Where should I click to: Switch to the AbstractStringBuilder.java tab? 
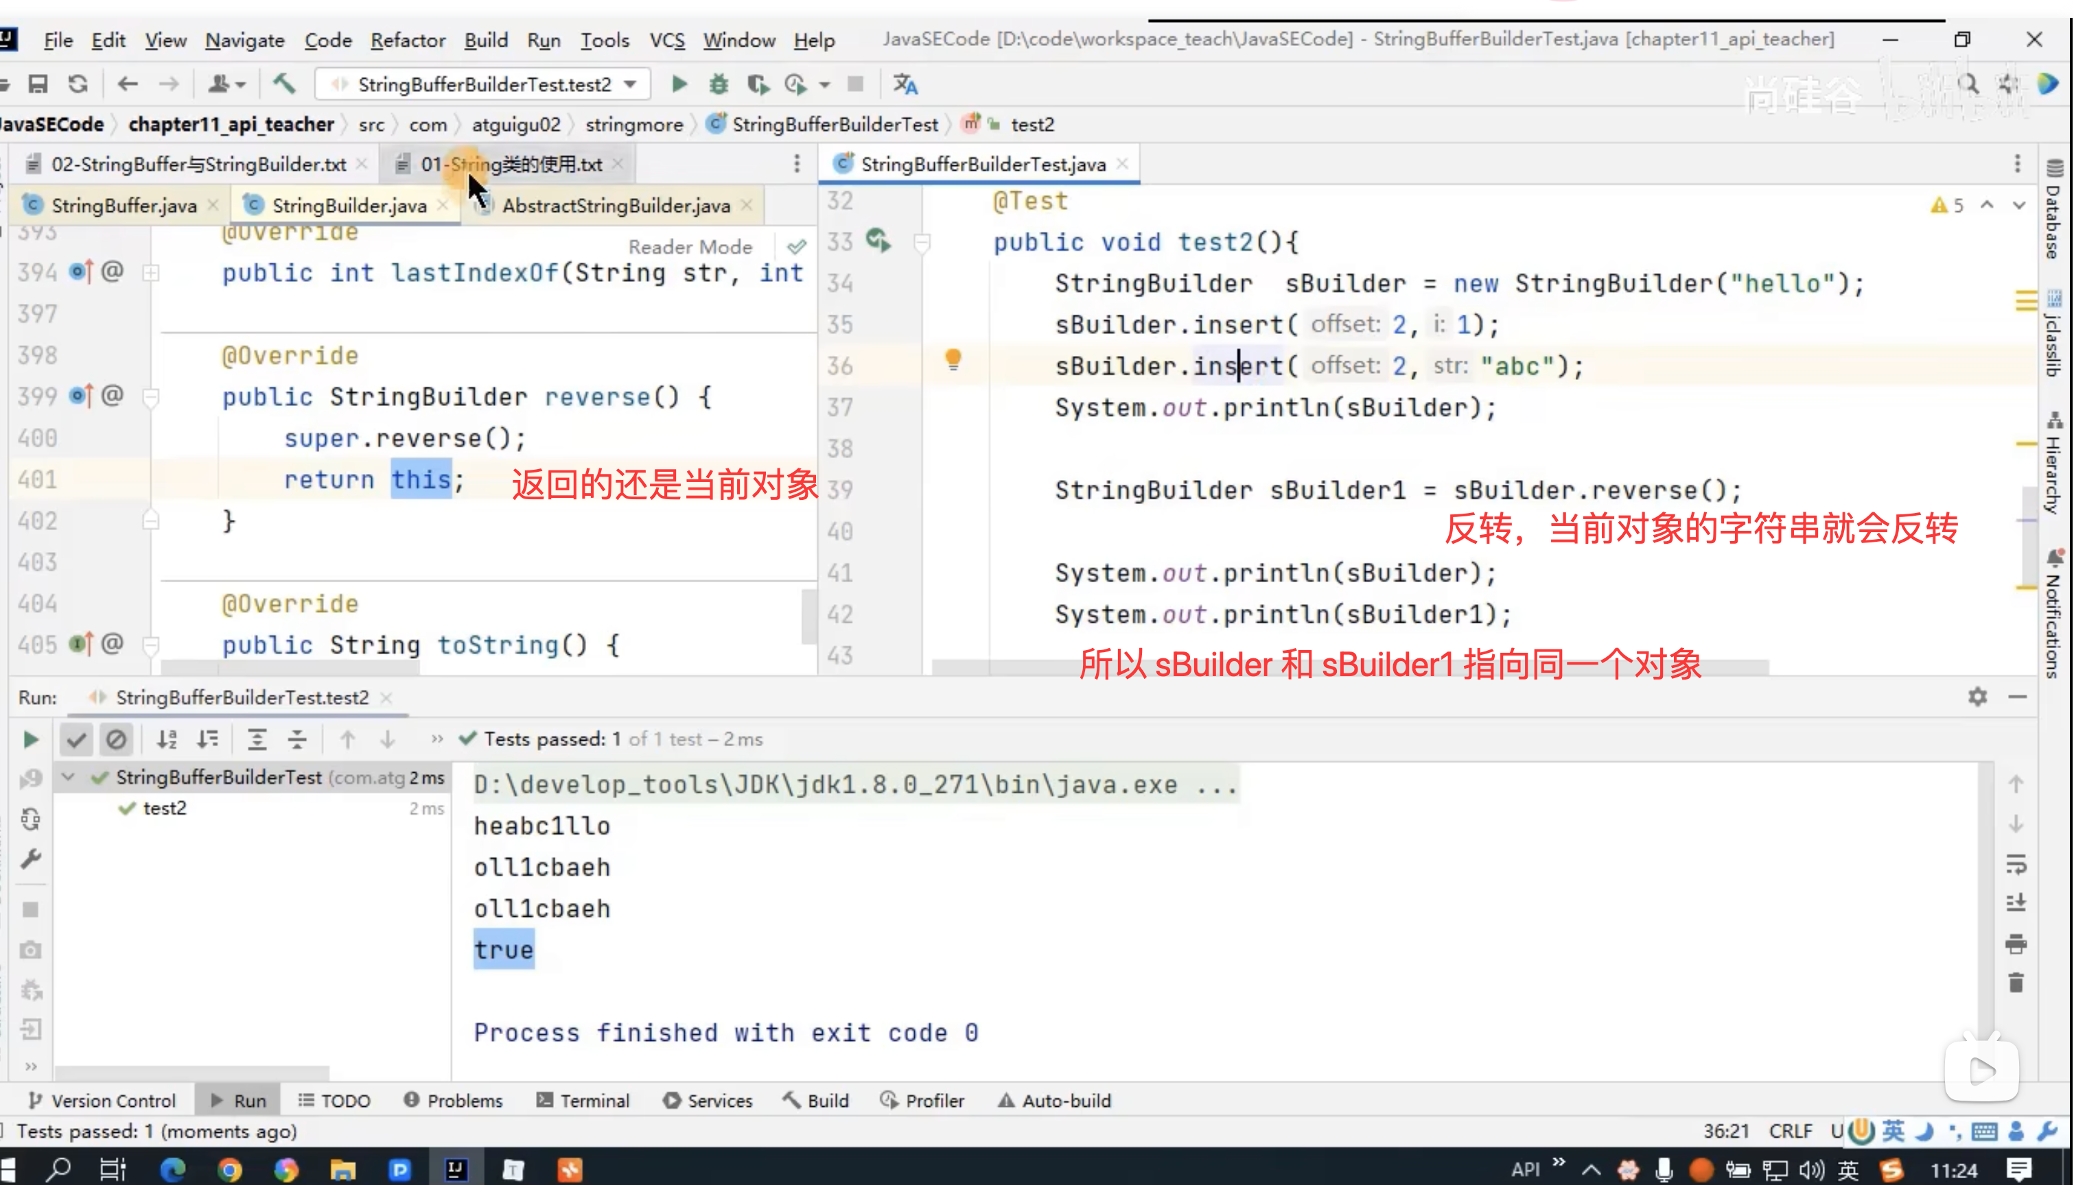[x=615, y=206]
